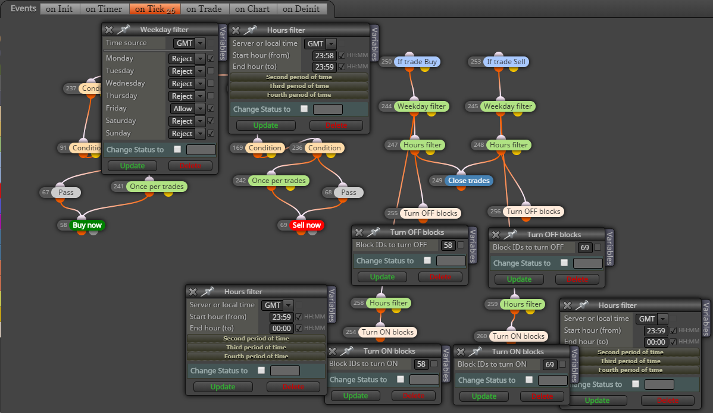Select Weekday filter block 244
713x413 pixels.
pos(421,106)
